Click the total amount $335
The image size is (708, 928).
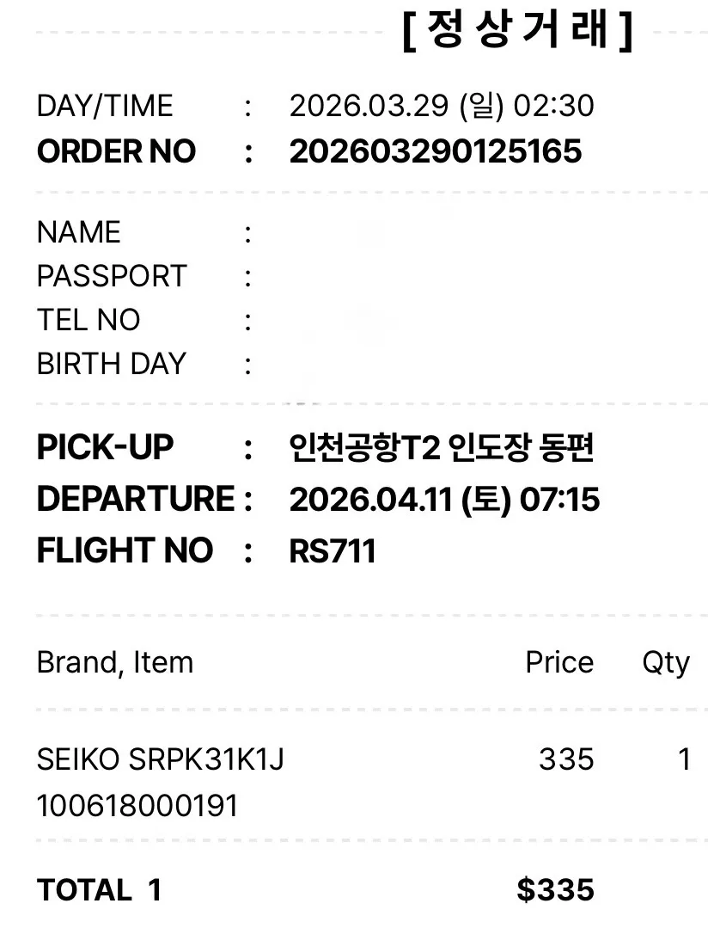[x=555, y=890]
